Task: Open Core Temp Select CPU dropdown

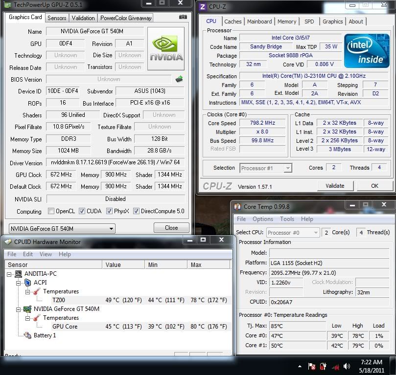Action: pyautogui.click(x=293, y=232)
